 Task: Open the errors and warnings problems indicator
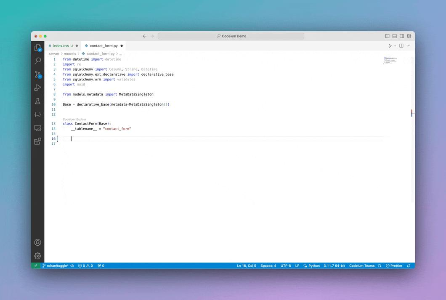[x=85, y=265]
